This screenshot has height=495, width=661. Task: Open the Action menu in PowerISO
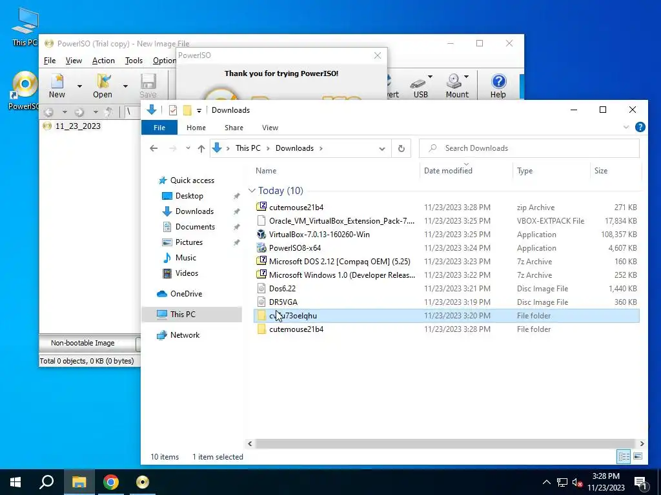pyautogui.click(x=103, y=61)
